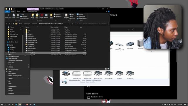This screenshot has width=188, height=106.
Task: Click Select all in the ribbon
Action: point(80,14)
